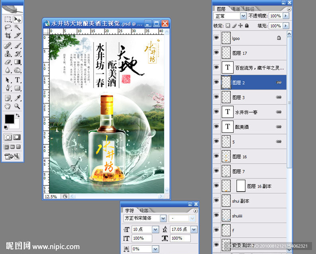Select the Magic Wand tool
This screenshot has height=254, width=316.
click(18, 27)
